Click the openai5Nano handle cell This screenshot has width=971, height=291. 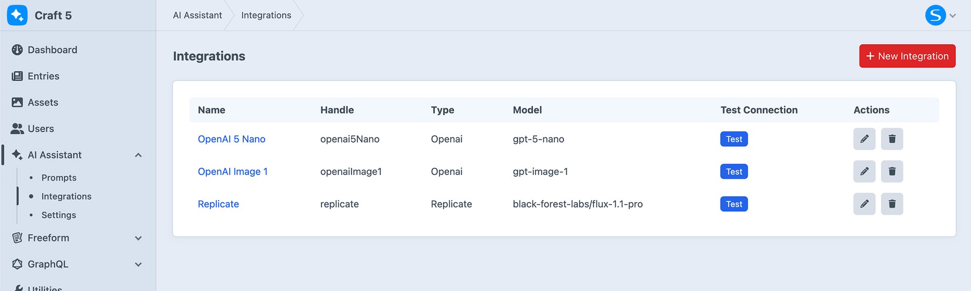click(x=350, y=139)
